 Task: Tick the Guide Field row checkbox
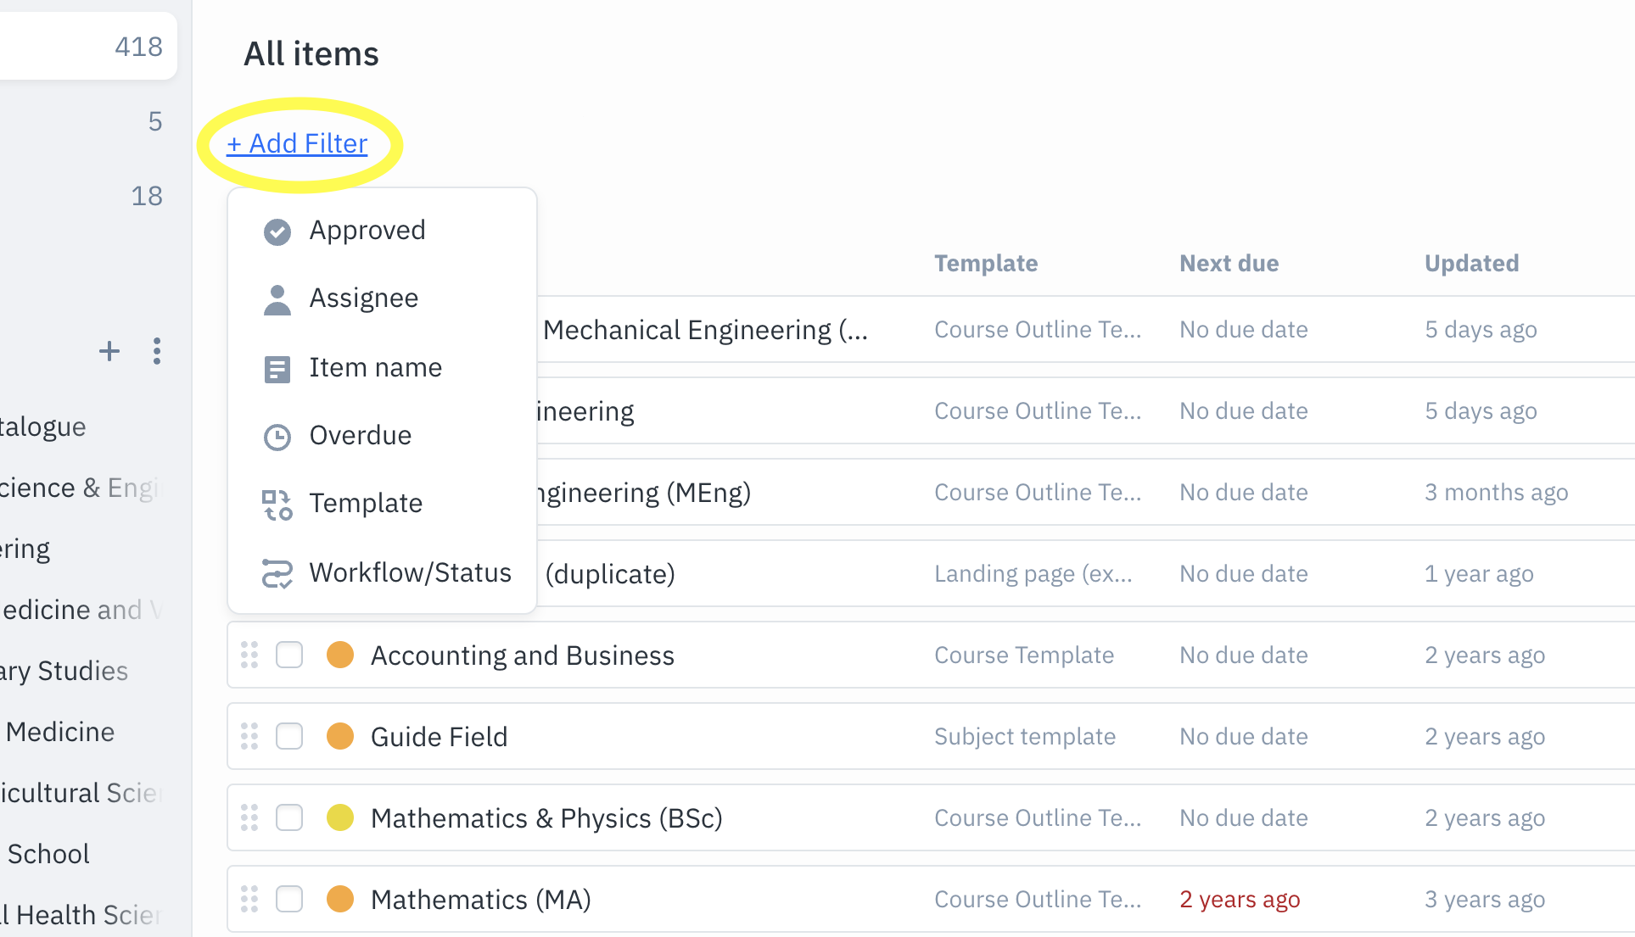[x=288, y=736]
